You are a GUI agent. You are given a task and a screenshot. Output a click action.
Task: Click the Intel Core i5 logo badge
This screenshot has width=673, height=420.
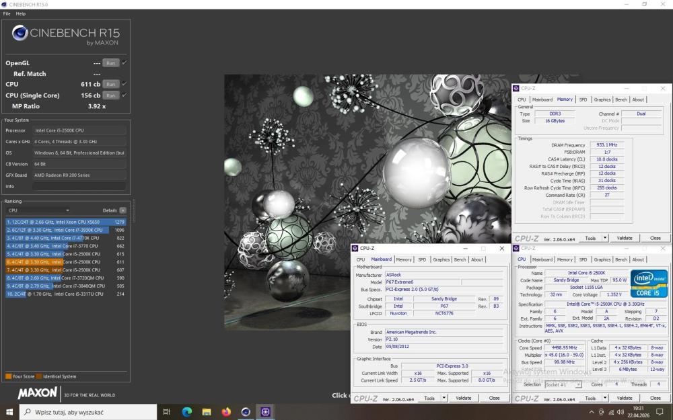tap(649, 284)
